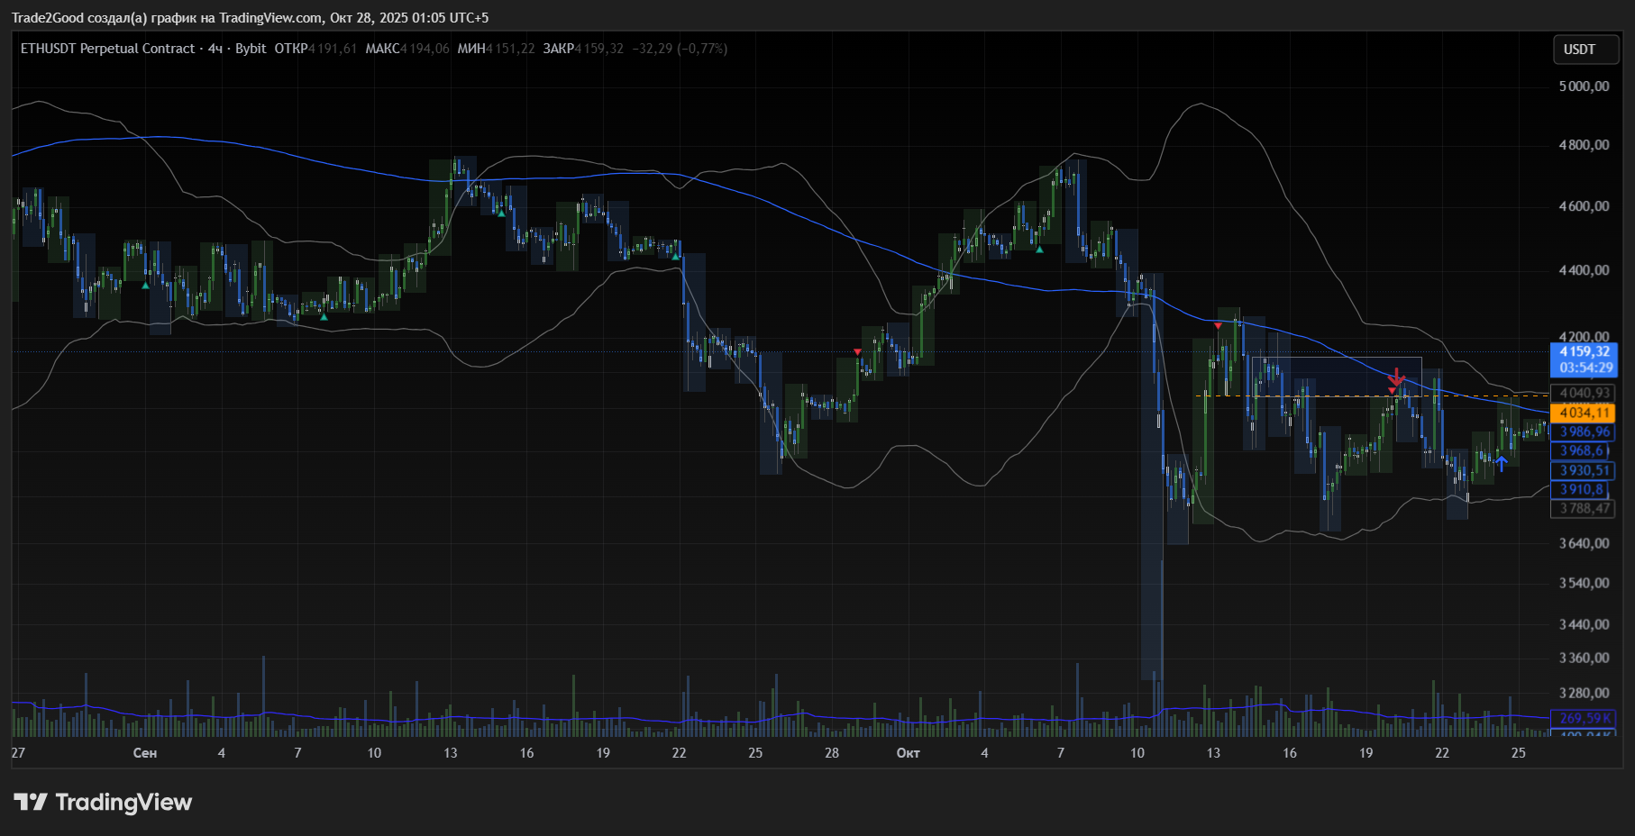Click the gray 3788,47 lower band label

(x=1584, y=508)
